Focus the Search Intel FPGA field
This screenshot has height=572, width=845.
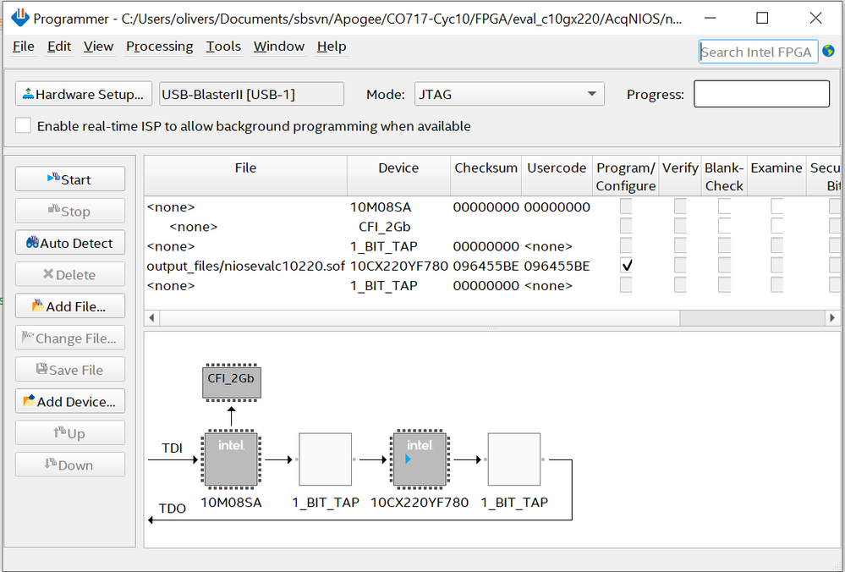[758, 52]
